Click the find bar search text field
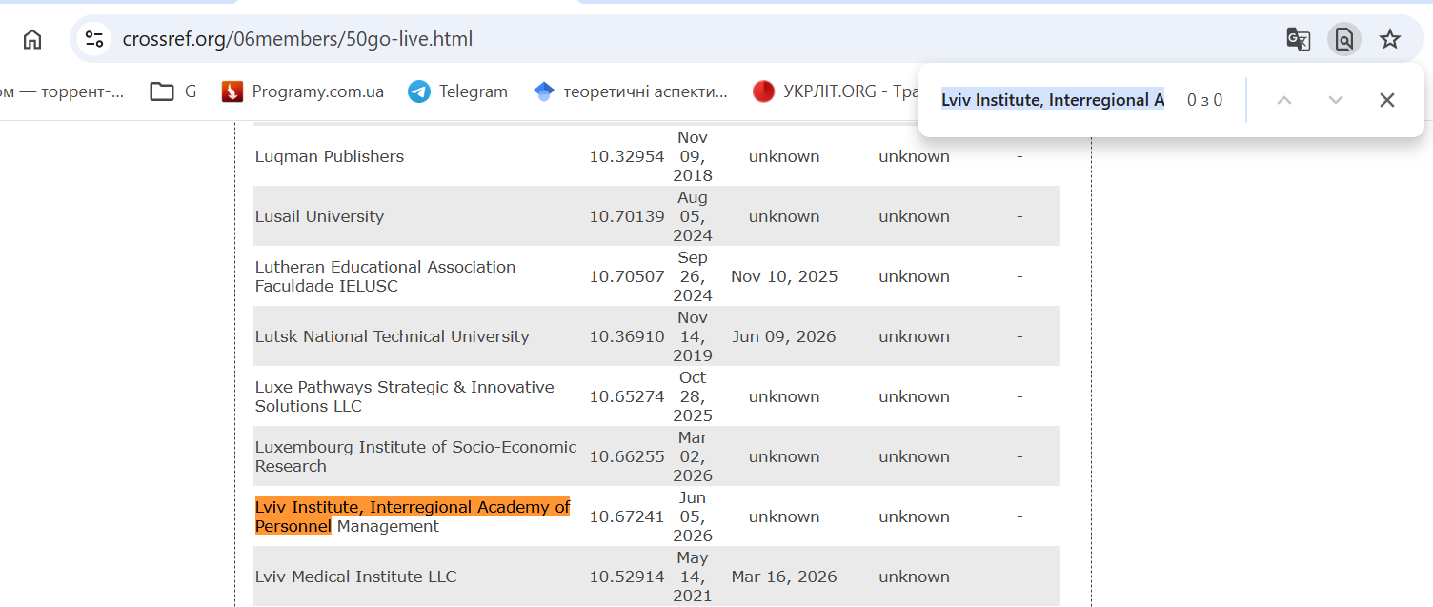 (1053, 100)
